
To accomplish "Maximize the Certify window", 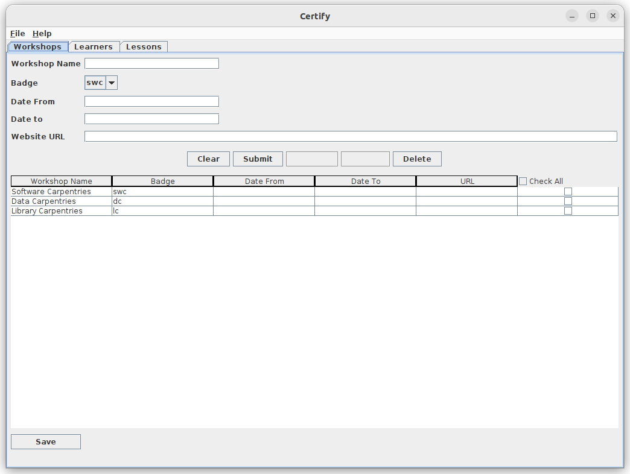I will [x=593, y=16].
